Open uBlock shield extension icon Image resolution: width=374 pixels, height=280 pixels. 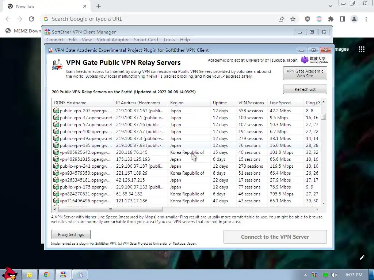[308, 19]
